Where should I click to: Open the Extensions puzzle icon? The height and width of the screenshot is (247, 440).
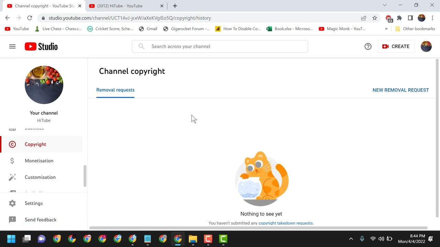coord(399,18)
